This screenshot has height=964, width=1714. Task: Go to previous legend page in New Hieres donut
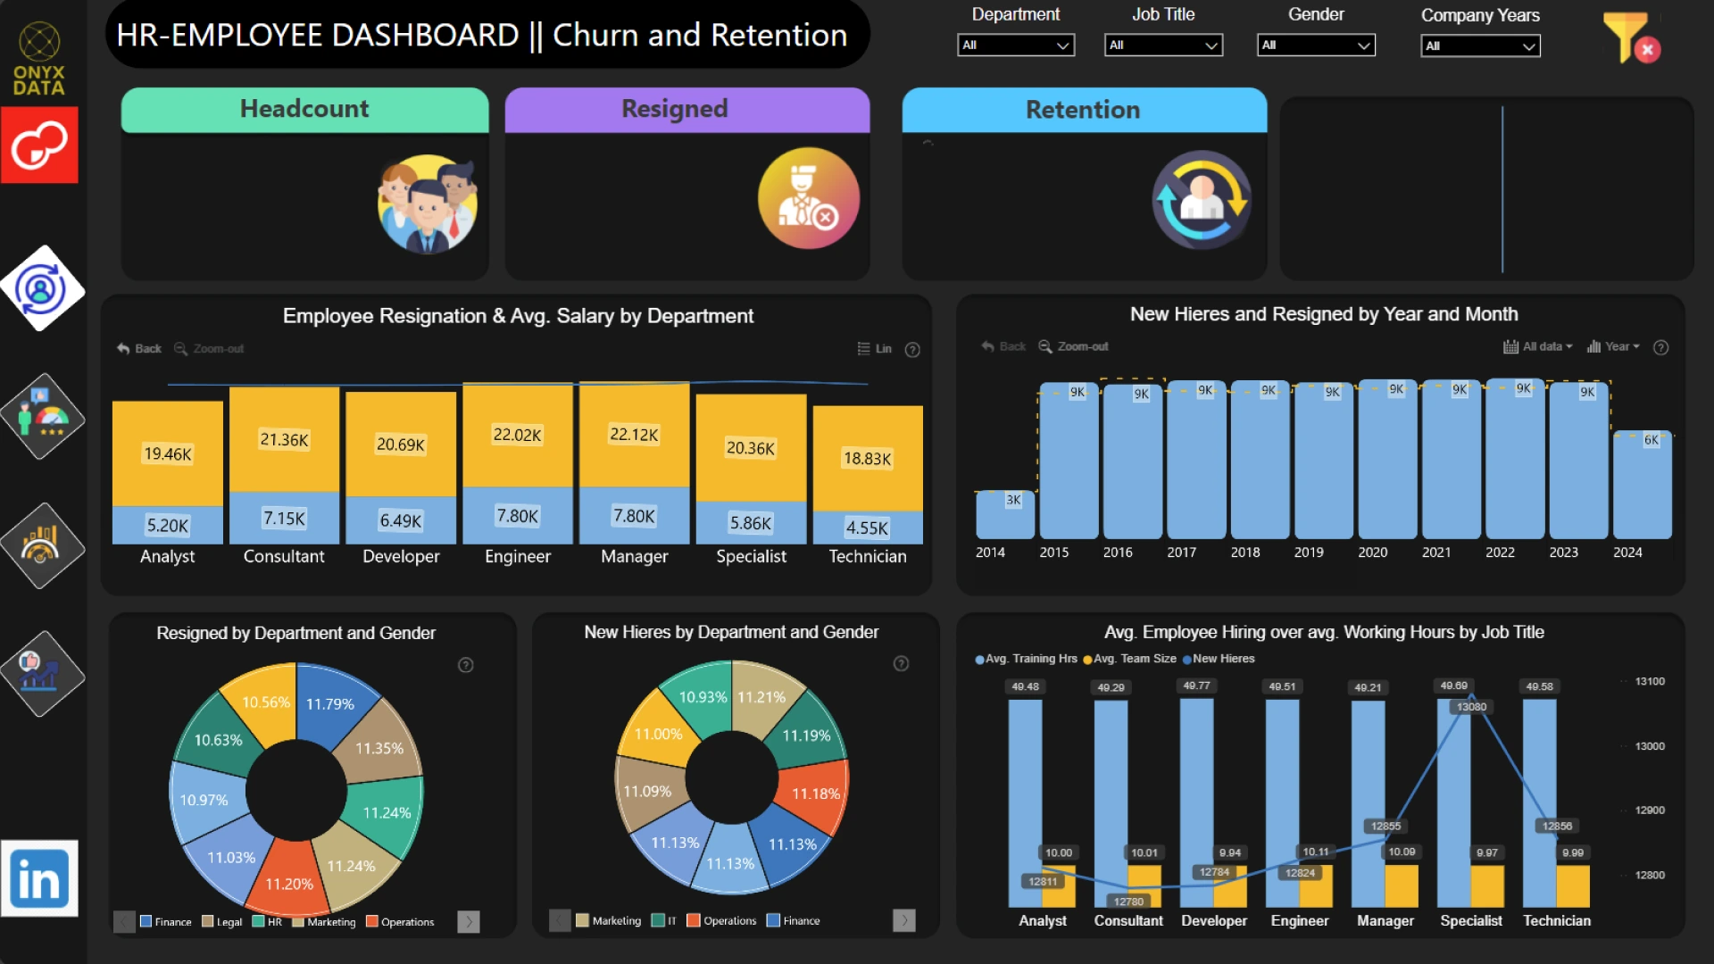[560, 920]
